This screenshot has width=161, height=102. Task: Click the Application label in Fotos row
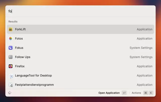click(x=145, y=39)
